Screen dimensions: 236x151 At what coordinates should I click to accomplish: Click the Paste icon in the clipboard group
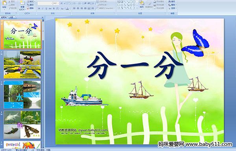click(x=4, y=4)
